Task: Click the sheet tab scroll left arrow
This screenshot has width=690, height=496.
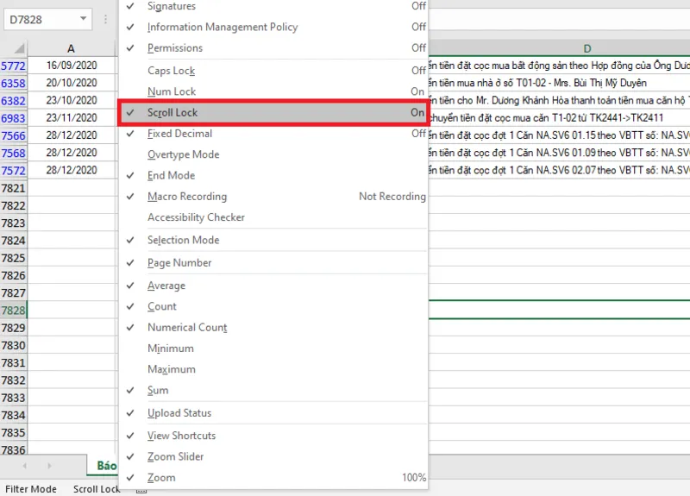Action: pyautogui.click(x=25, y=465)
